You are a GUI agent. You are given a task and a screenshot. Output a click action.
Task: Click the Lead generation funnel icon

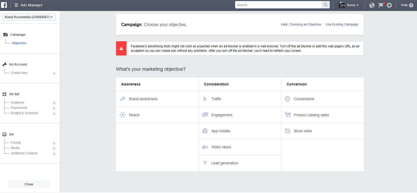[205, 163]
